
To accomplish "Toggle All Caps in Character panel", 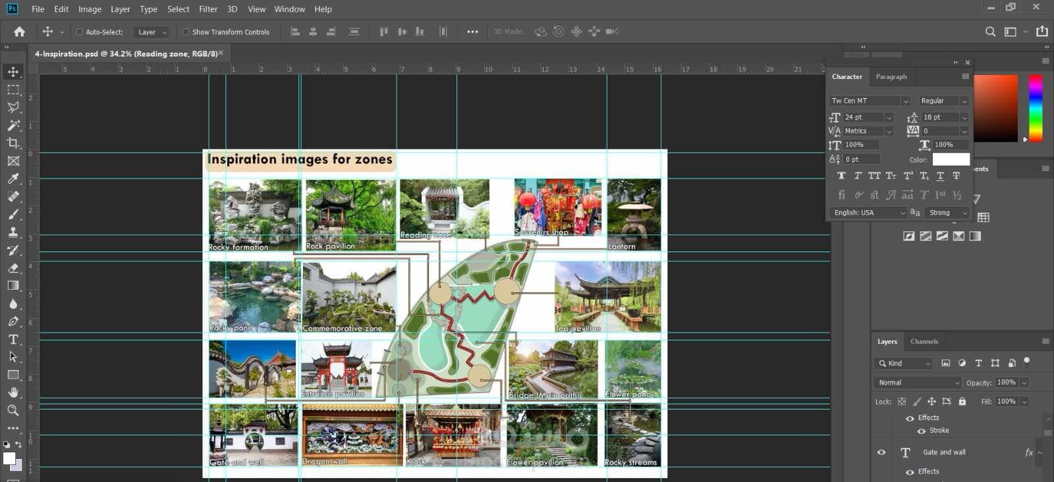I will pyautogui.click(x=874, y=176).
